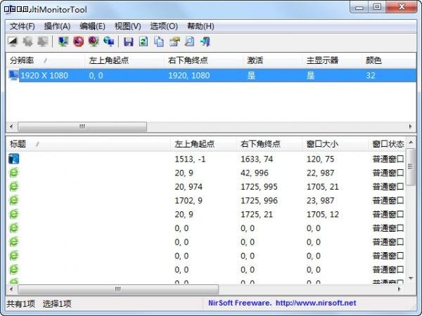Sort by 主显示器 column header
The image size is (422, 316).
(x=331, y=60)
